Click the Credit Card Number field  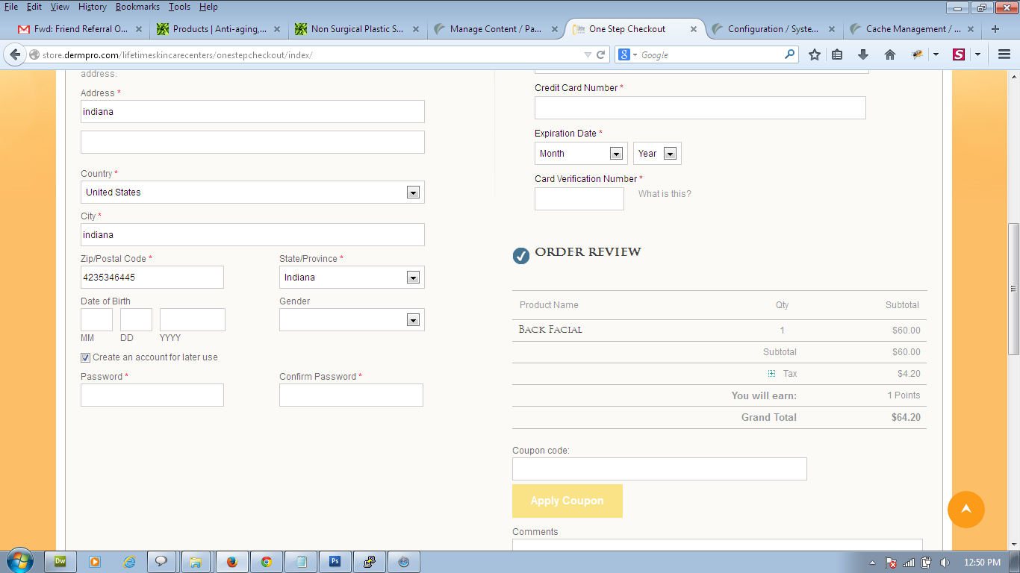click(x=700, y=108)
